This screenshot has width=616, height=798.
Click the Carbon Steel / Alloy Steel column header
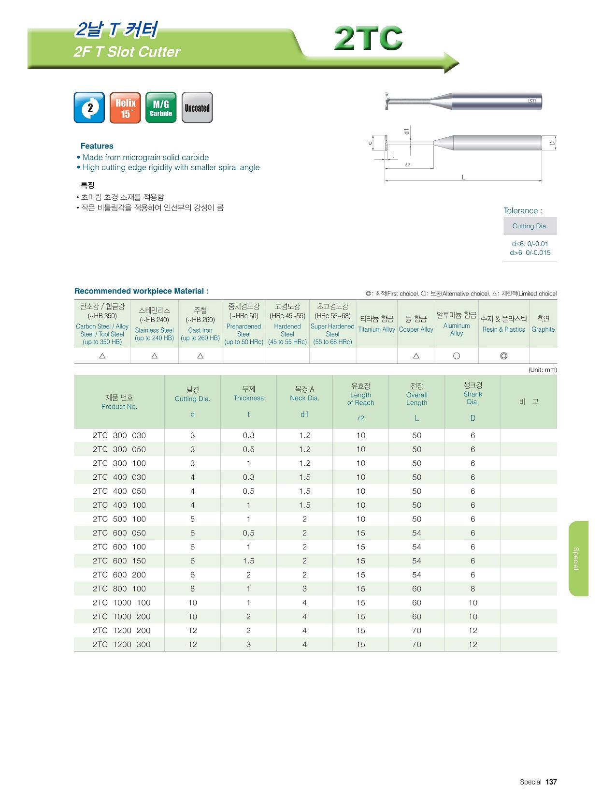click(102, 324)
